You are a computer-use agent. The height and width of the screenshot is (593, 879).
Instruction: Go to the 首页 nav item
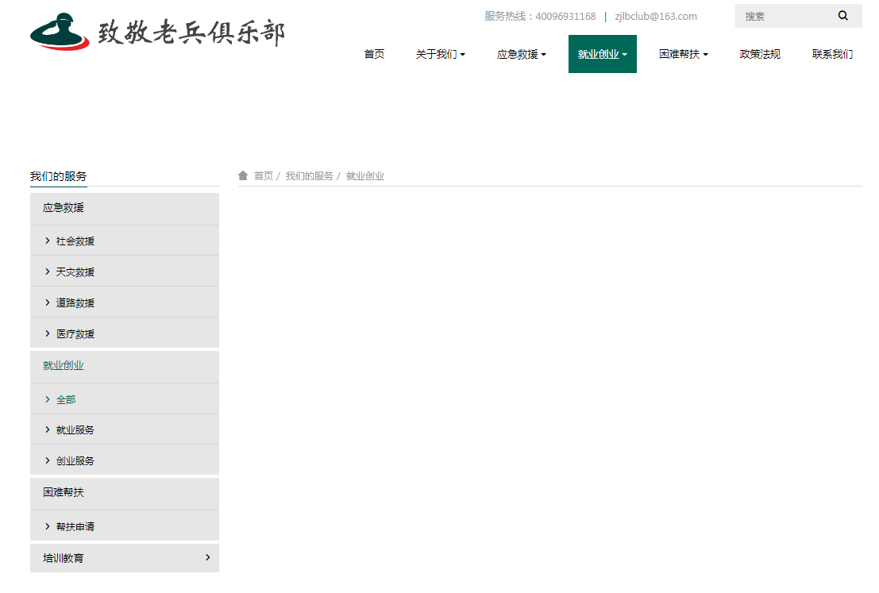tap(374, 54)
